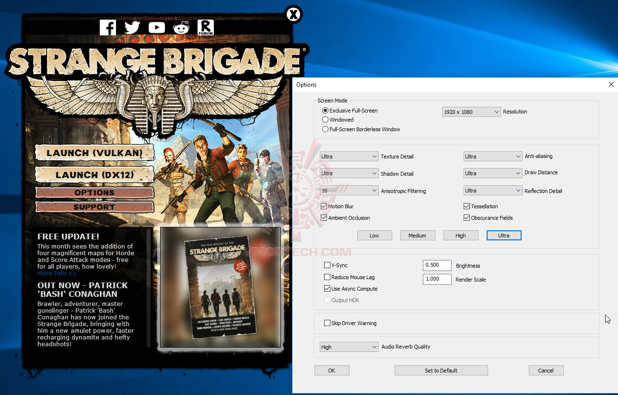The width and height of the screenshot is (618, 395).
Task: Launch the game with Vulkan
Action: pos(94,153)
